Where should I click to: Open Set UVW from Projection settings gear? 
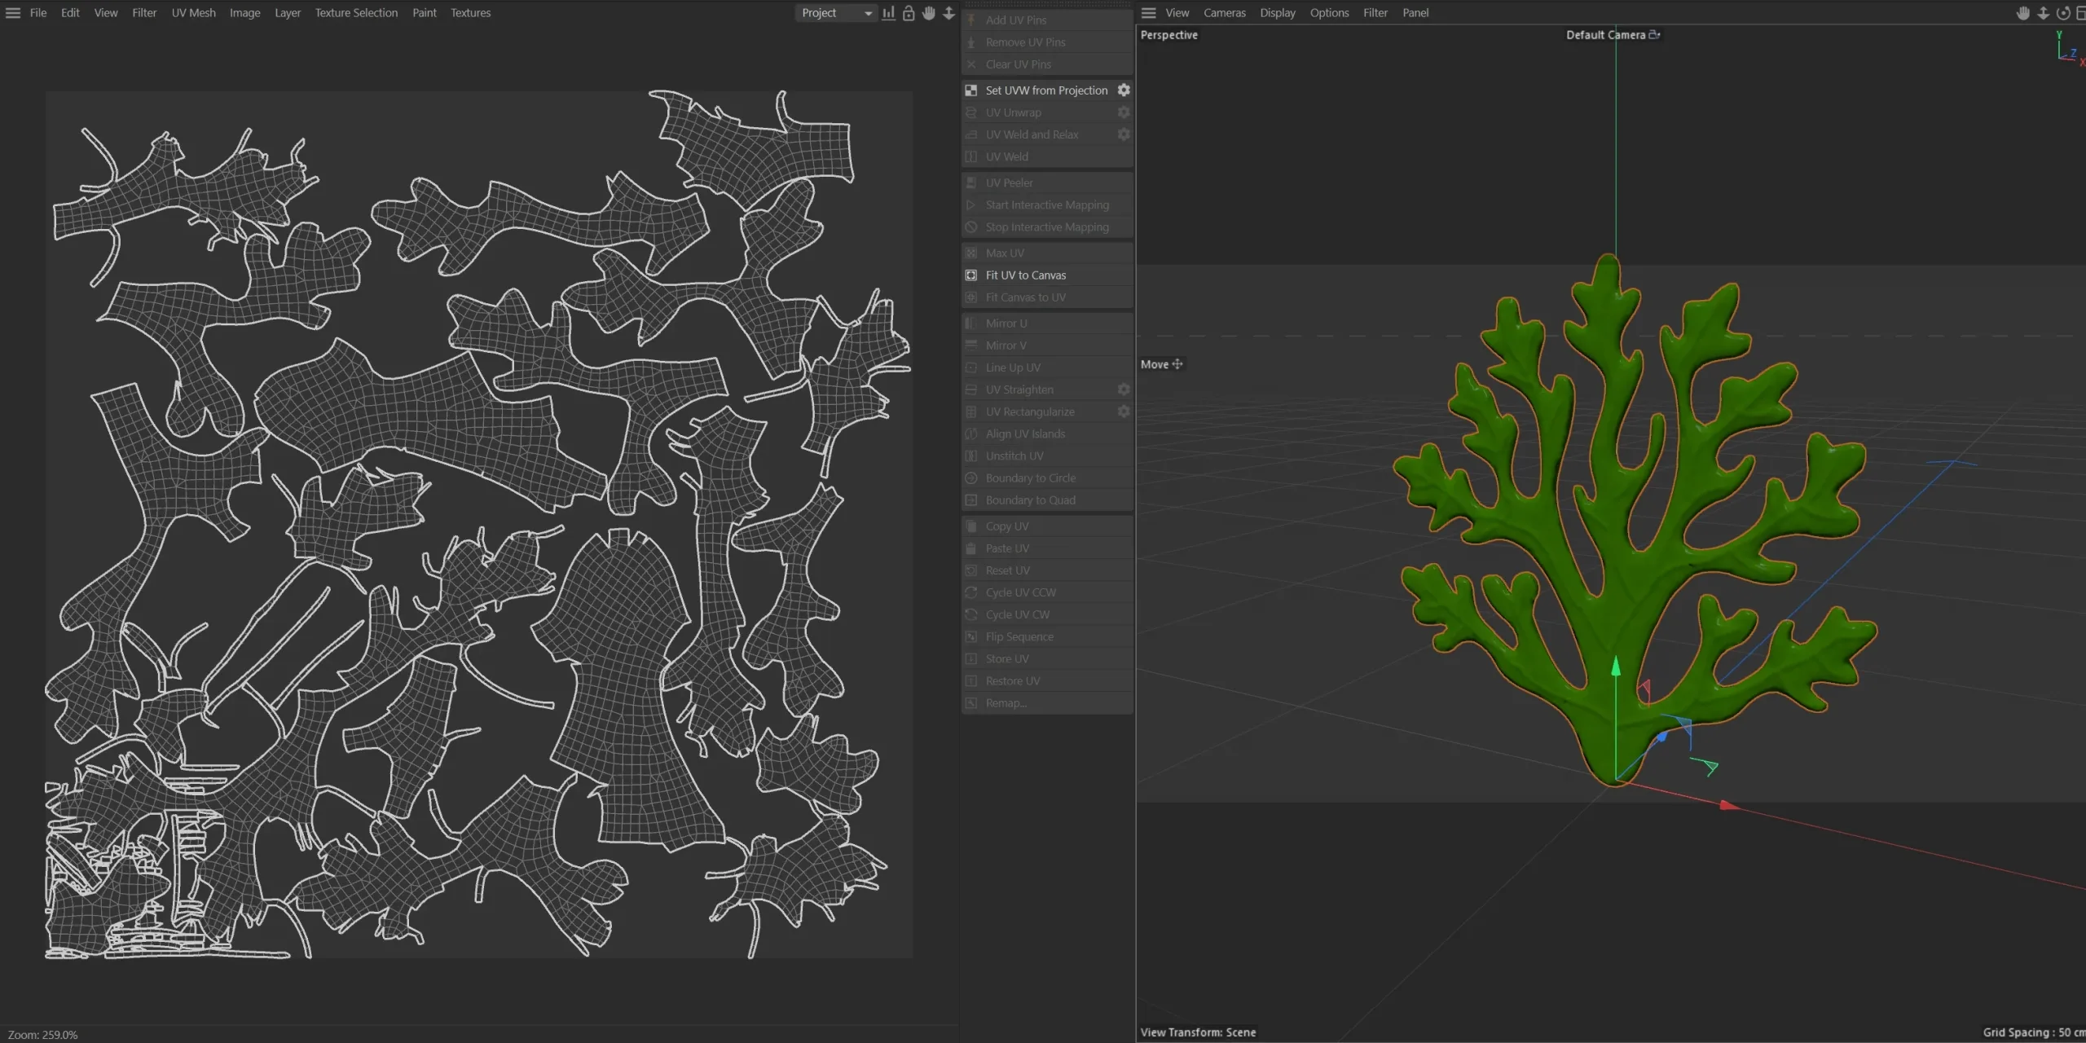(x=1124, y=90)
